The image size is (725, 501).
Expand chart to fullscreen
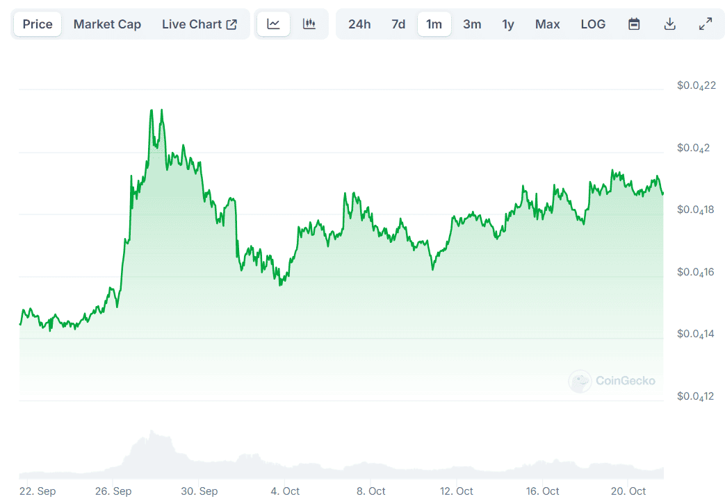coord(705,24)
